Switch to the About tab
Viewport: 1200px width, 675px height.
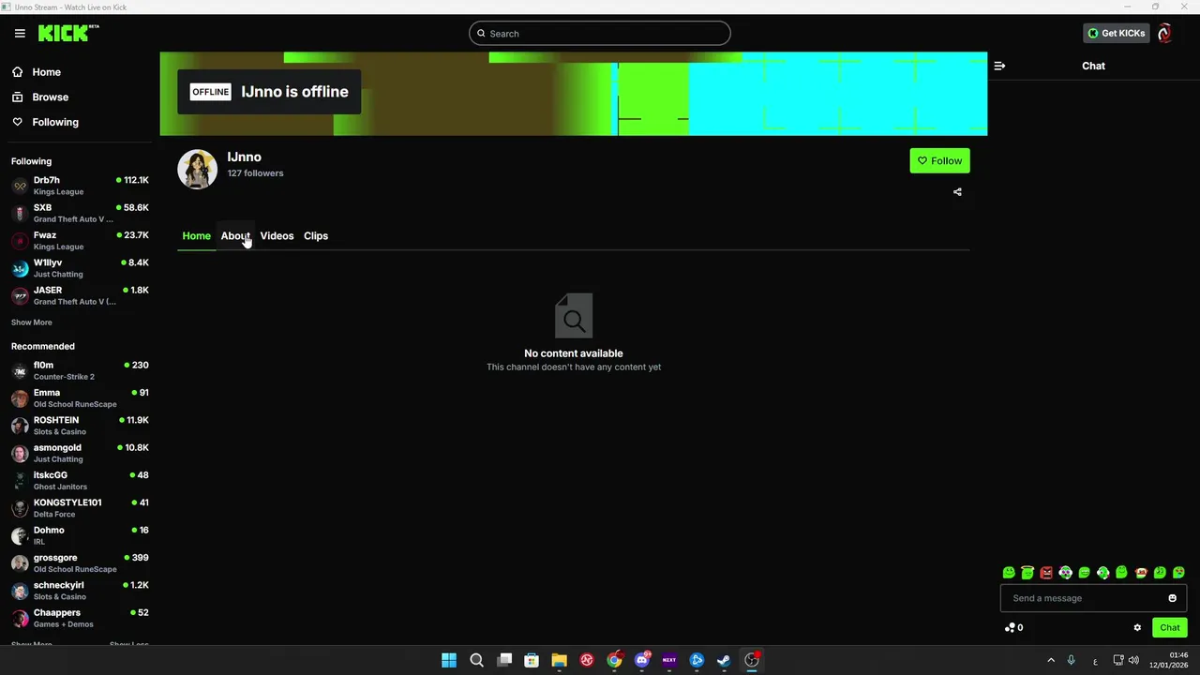click(x=235, y=236)
